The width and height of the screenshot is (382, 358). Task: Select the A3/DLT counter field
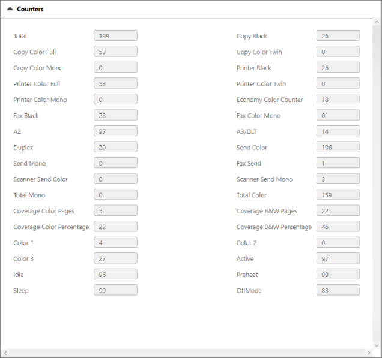click(338, 131)
